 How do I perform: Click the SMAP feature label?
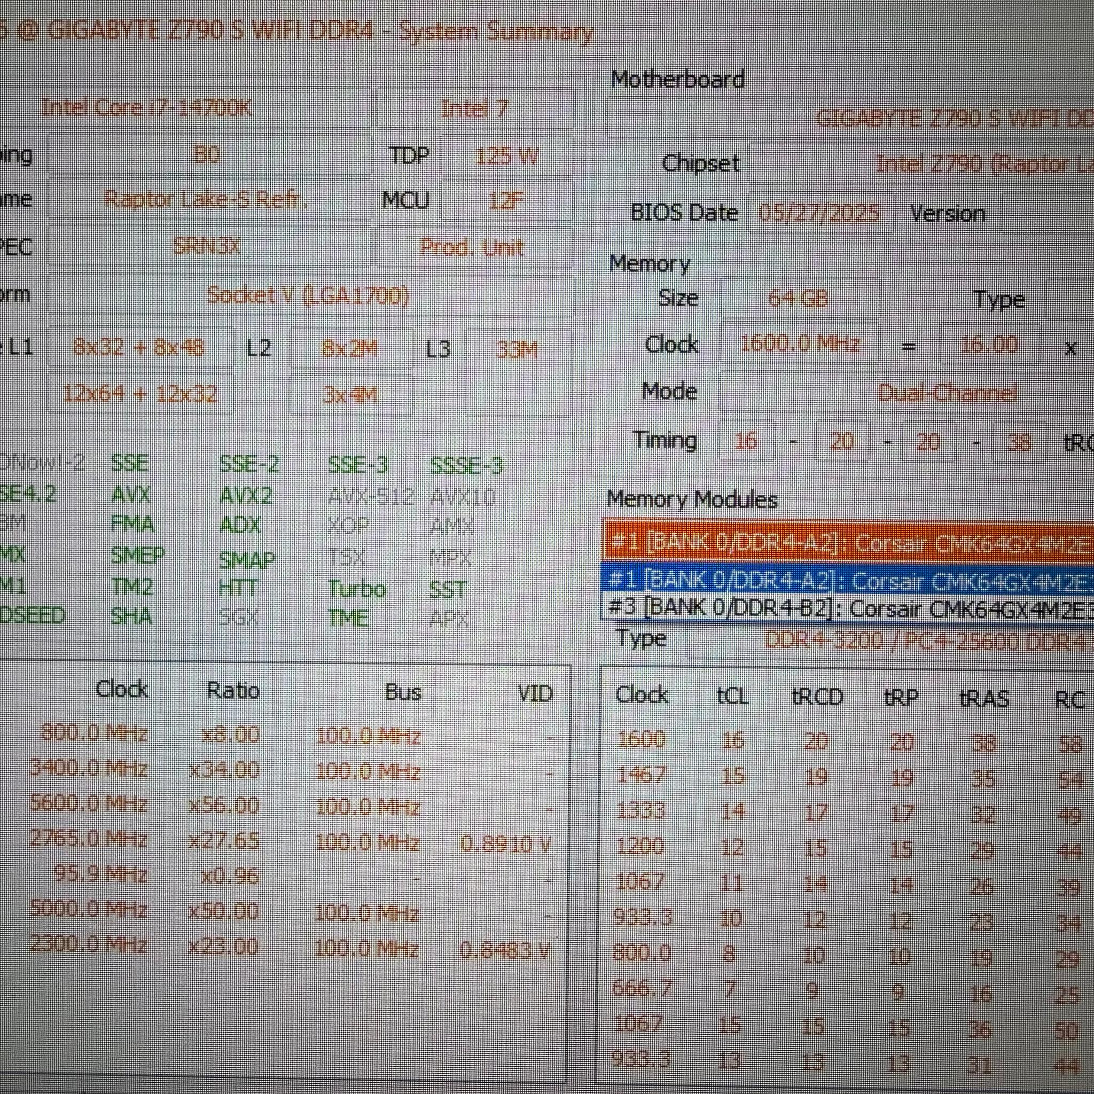247,559
